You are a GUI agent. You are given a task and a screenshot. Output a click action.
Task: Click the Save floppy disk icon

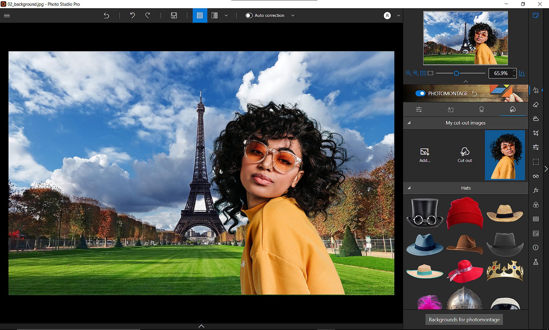point(174,16)
